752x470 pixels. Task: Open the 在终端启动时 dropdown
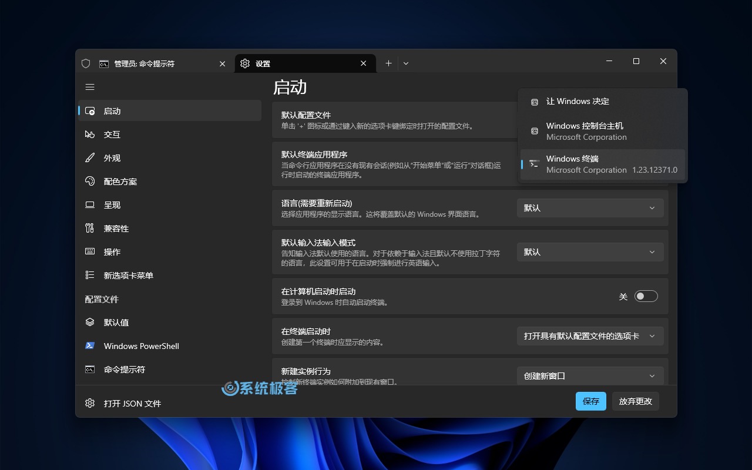590,336
